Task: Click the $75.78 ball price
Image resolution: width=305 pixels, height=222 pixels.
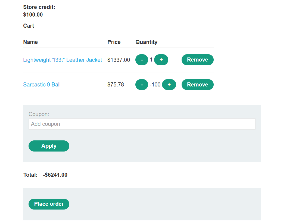Action: 116,85
